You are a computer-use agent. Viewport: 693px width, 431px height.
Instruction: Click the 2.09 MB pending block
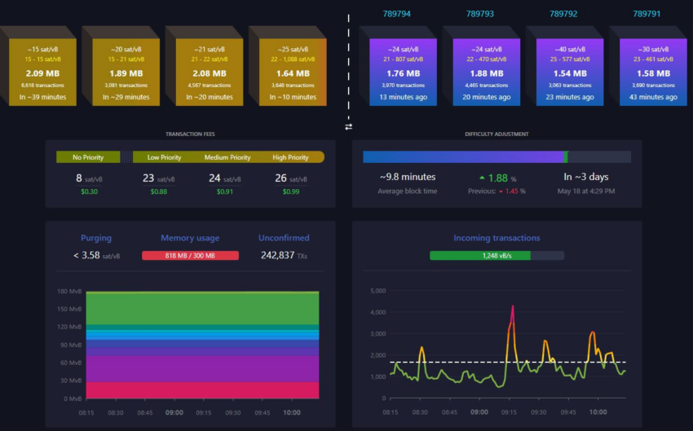click(x=42, y=72)
